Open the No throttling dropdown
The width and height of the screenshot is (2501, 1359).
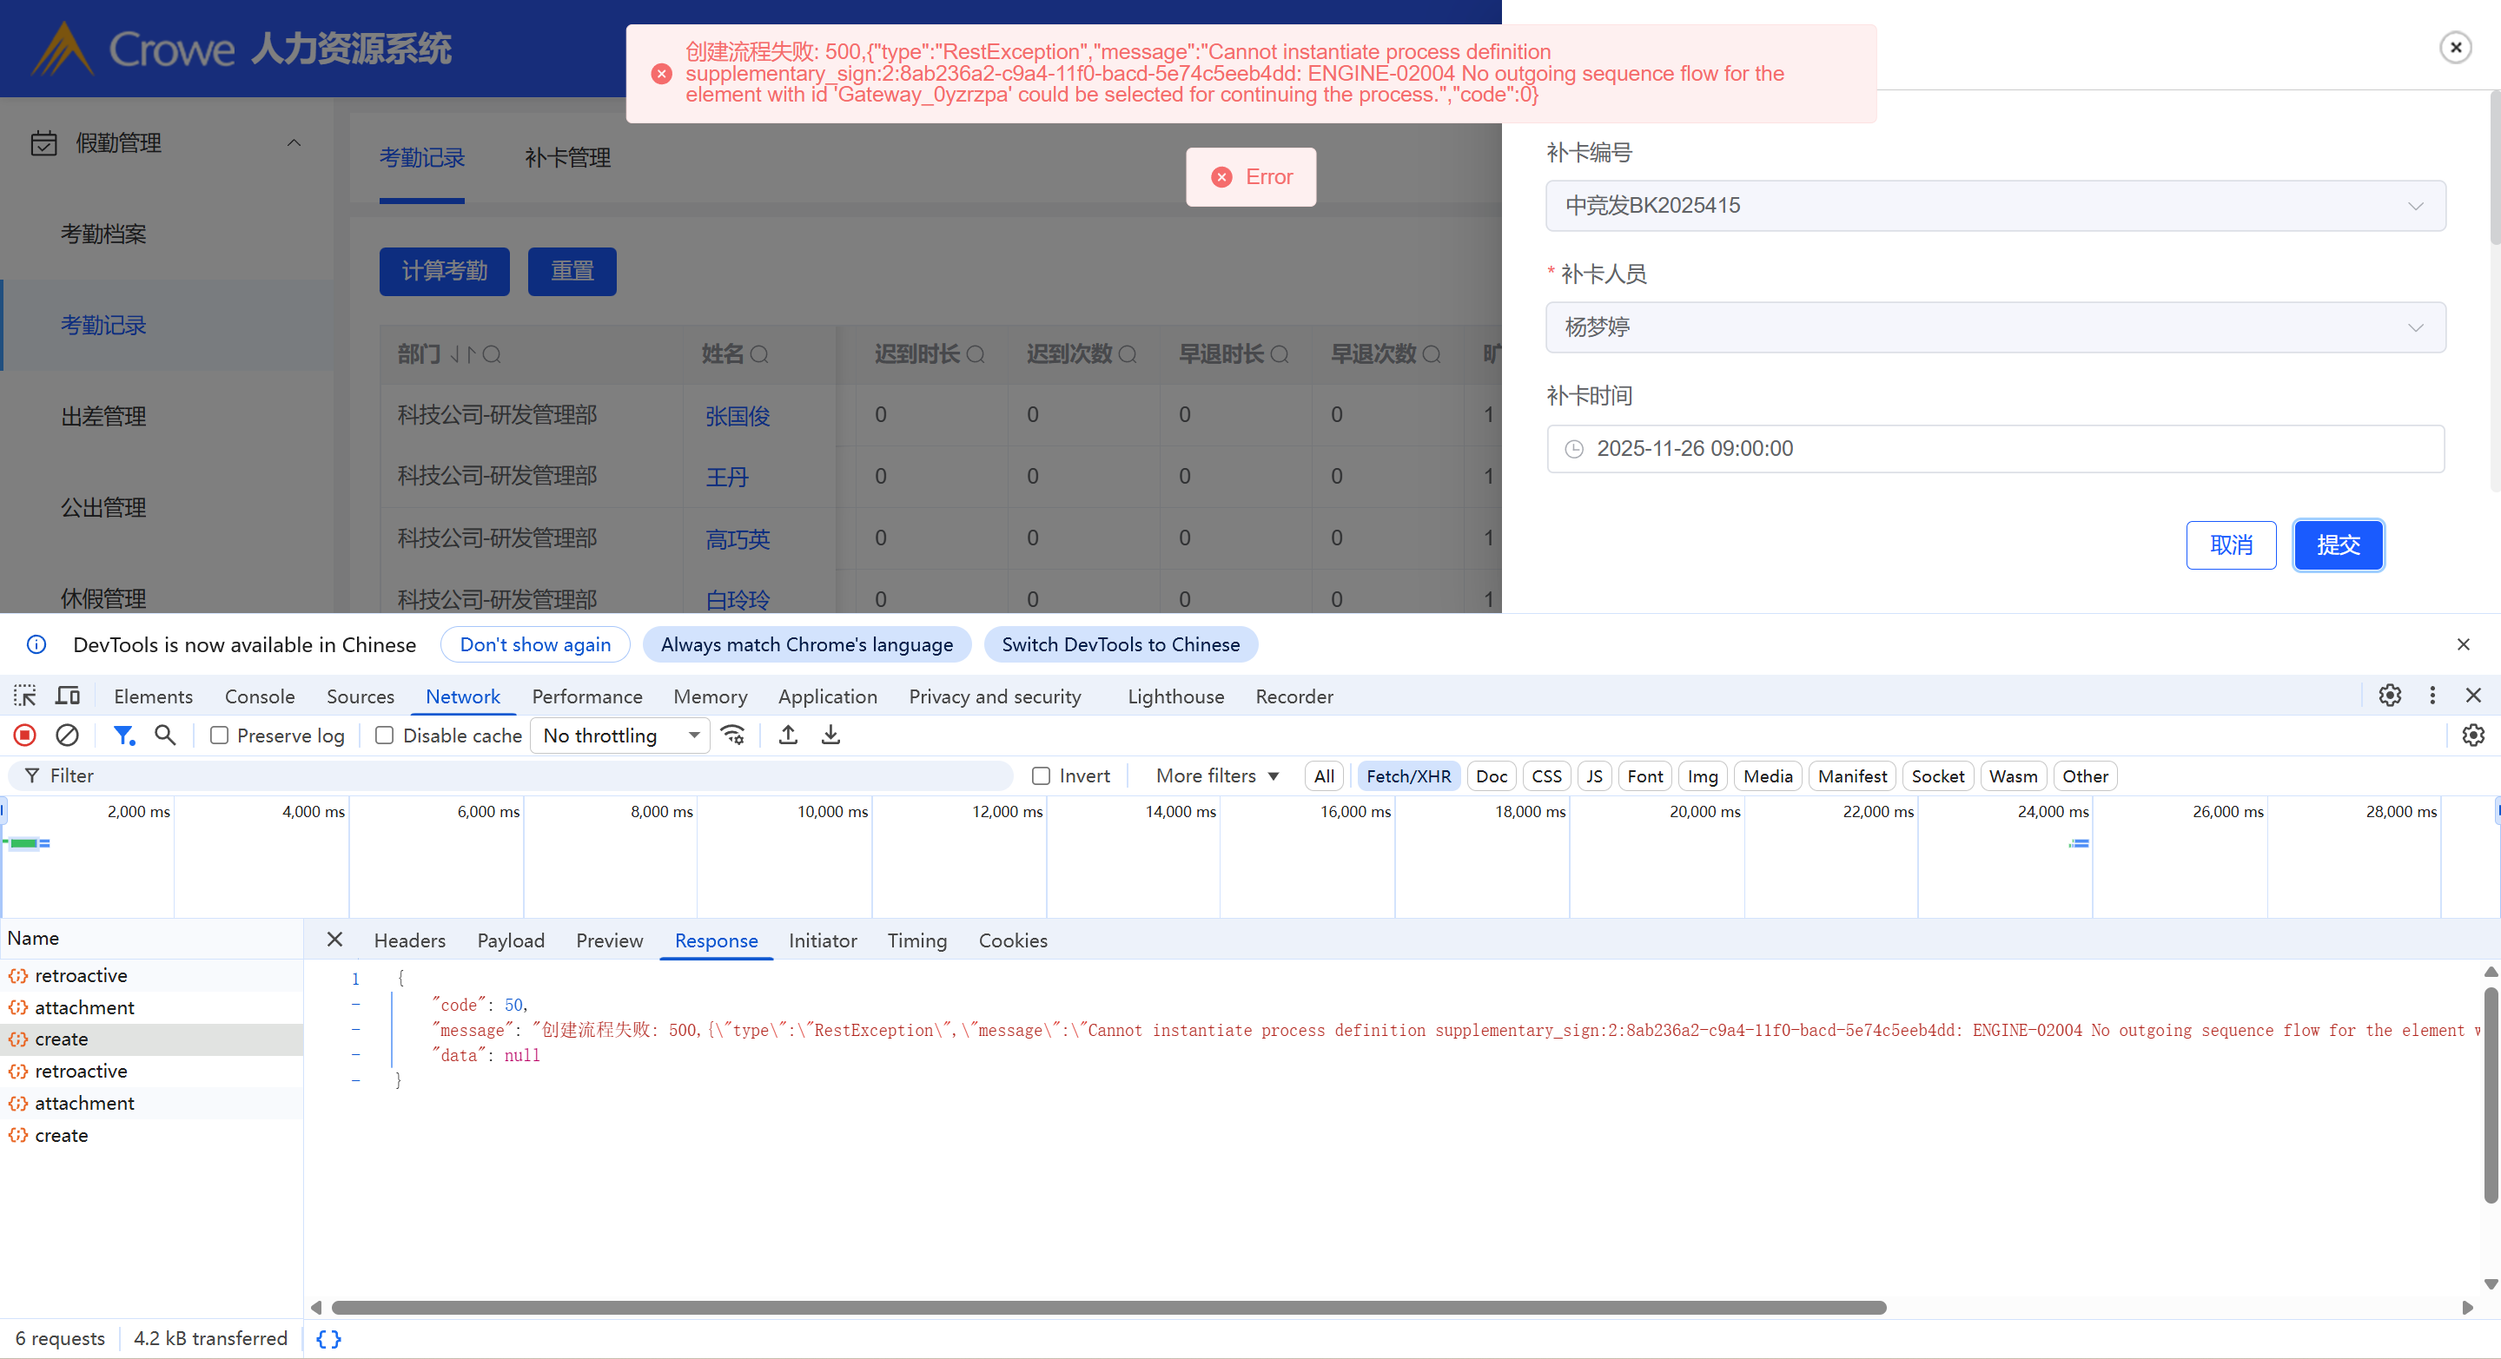click(620, 736)
